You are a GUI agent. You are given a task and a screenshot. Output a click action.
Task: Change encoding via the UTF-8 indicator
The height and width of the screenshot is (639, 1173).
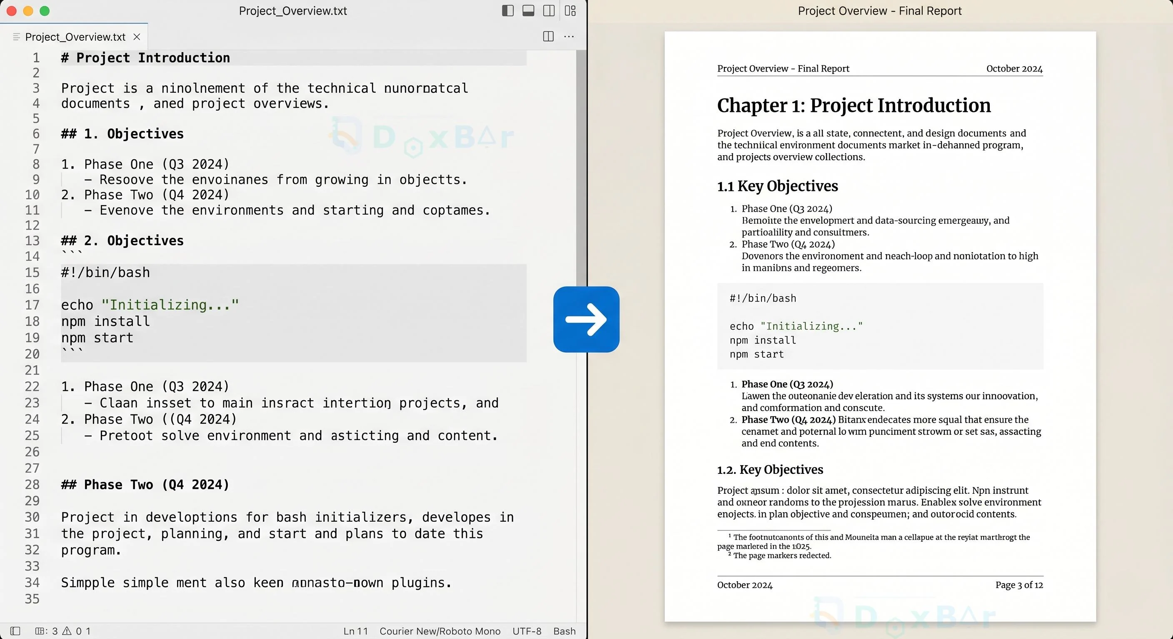pos(527,631)
